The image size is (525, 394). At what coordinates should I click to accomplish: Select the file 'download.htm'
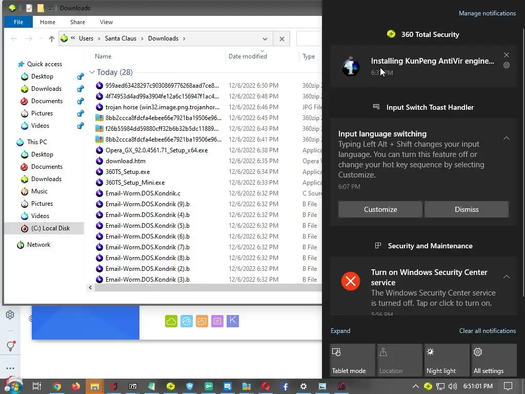(x=125, y=161)
